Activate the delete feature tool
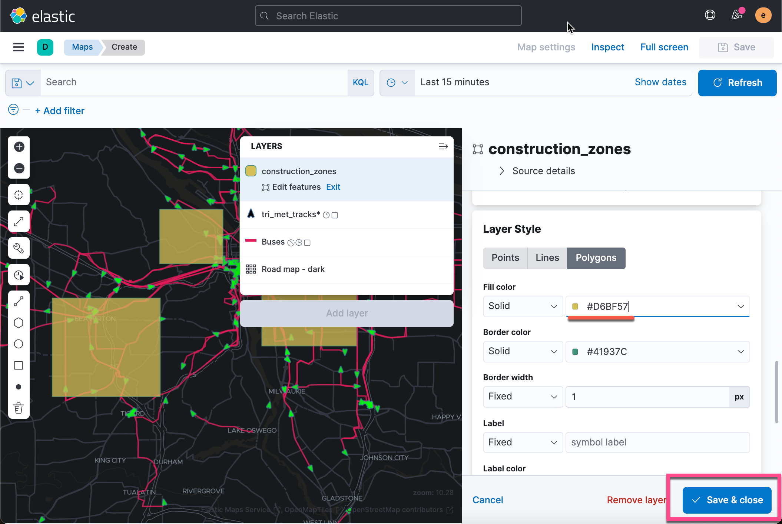The image size is (782, 524). tap(19, 408)
